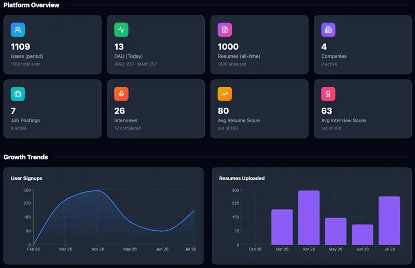
Task: Click the May 26 bar in Resumes Uploaded
Action: pos(336,231)
